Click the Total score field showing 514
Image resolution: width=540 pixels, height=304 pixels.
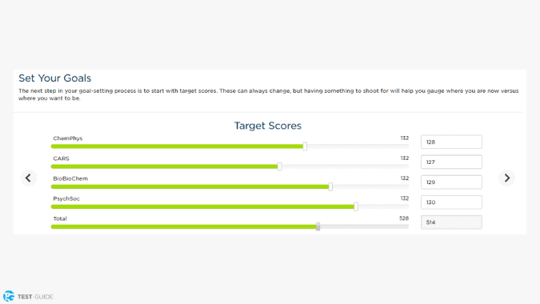pyautogui.click(x=451, y=222)
